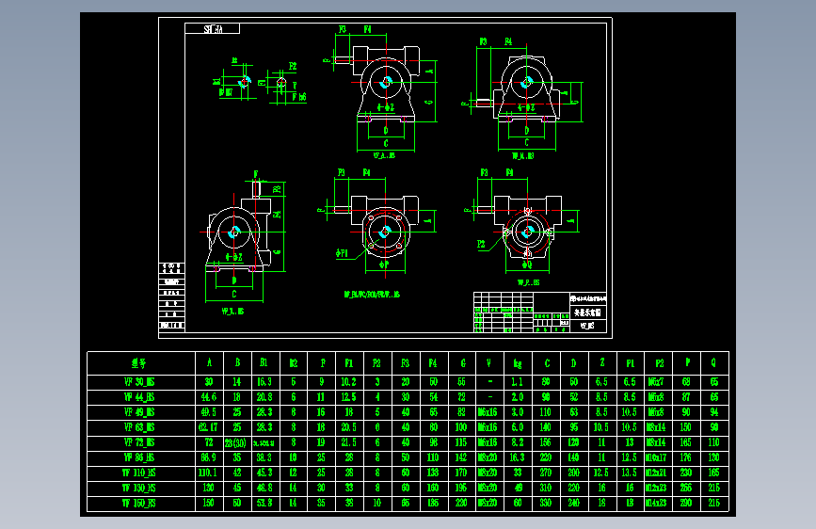This screenshot has width=816, height=529.
Task: Click the 'Z' column header in table
Action: click(602, 363)
